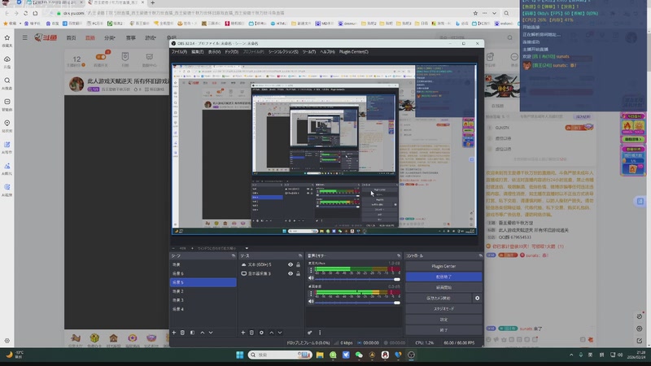Open the 分类 dropdown in the Douyu navigation

110,37
